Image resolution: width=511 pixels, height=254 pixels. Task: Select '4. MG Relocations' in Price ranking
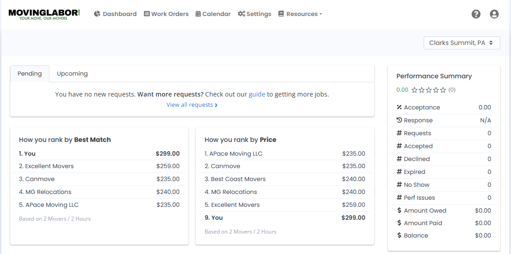285,192
